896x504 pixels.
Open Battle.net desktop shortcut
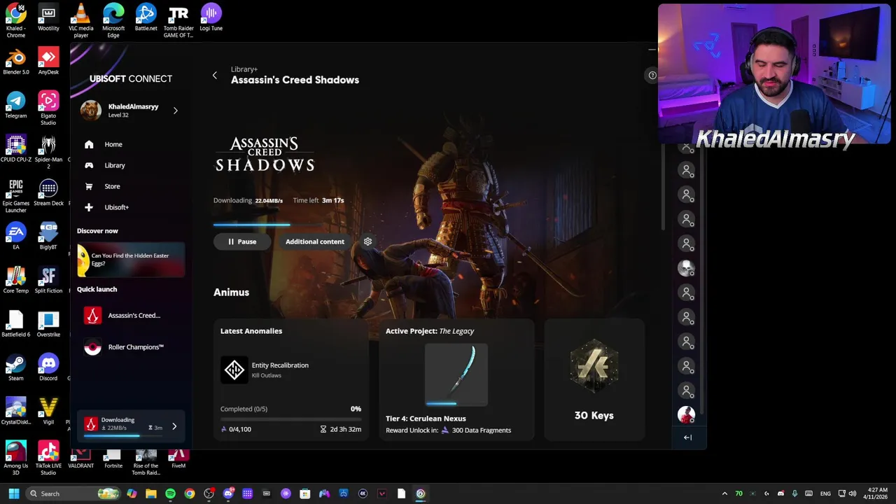pos(146,17)
